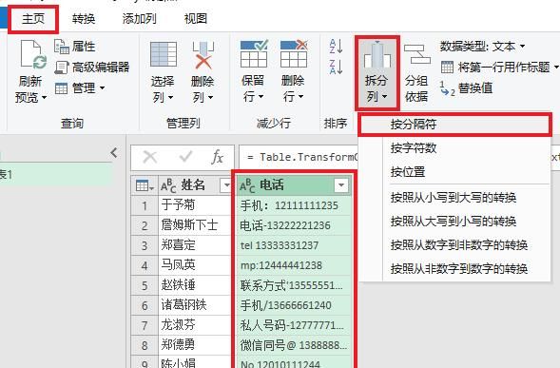Sort ascending A to Z
Viewport: 560px width, 368px height.
[x=336, y=47]
